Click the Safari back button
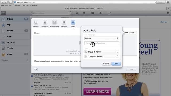 point(2,2)
